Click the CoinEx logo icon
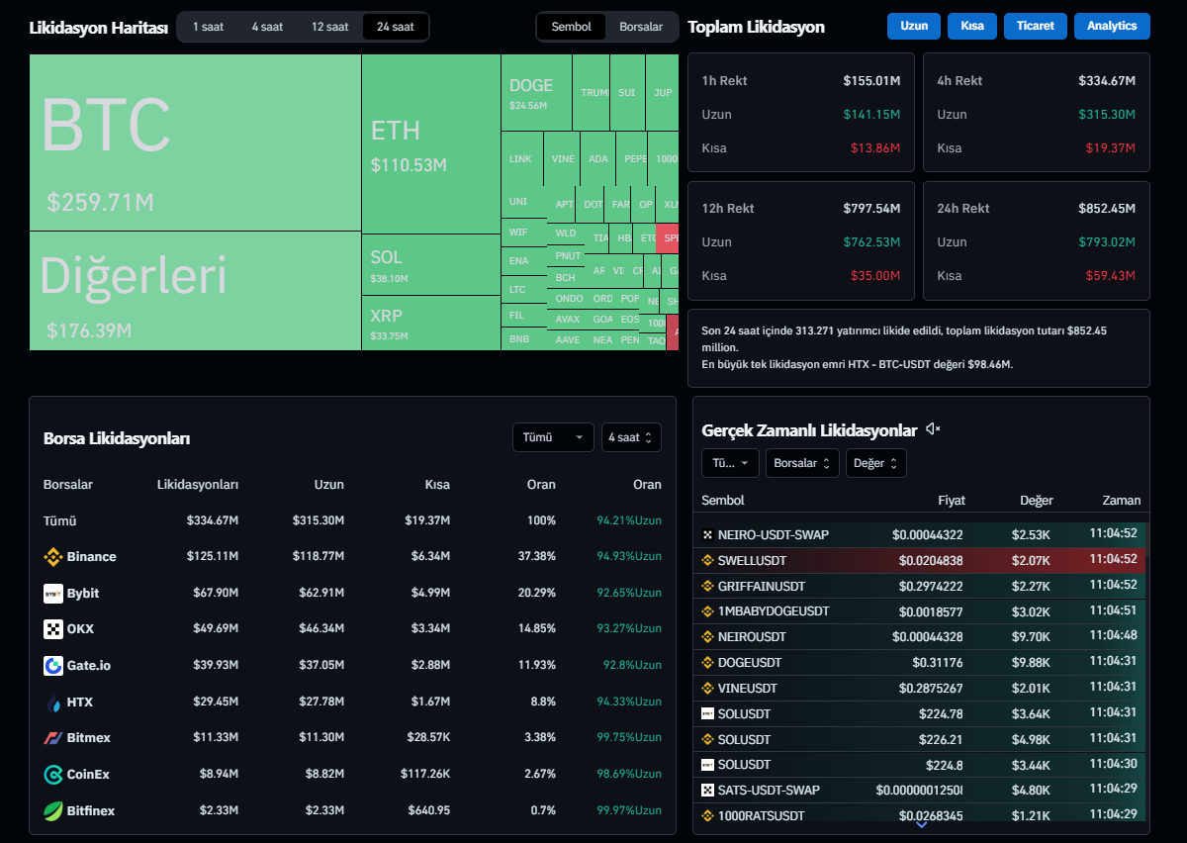This screenshot has width=1187, height=843. tap(53, 775)
